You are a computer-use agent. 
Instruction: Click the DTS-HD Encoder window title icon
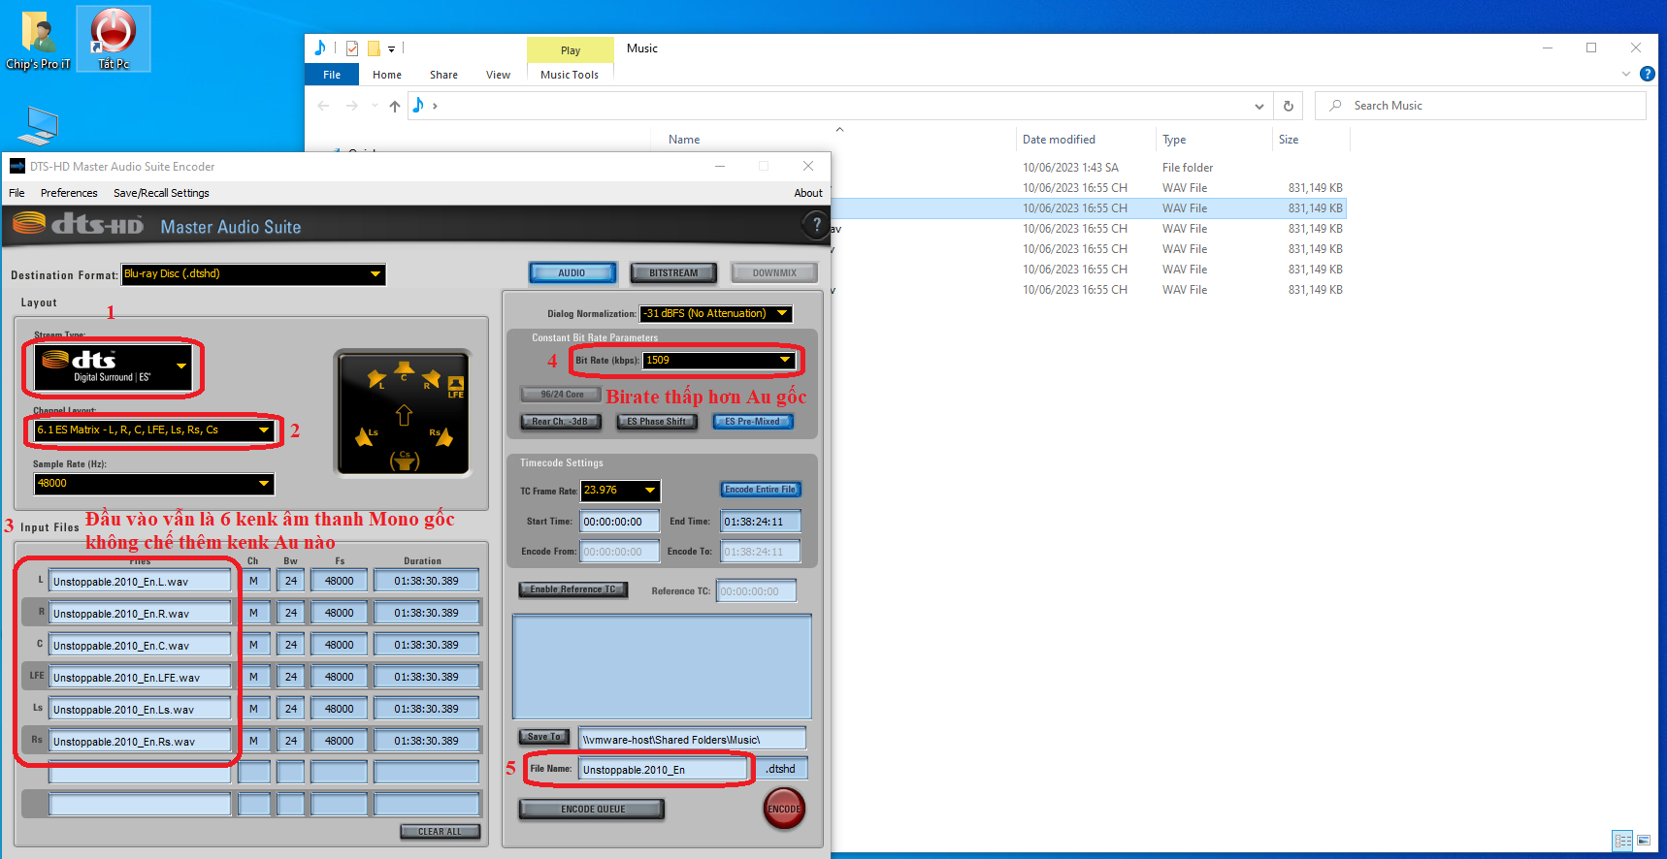(x=17, y=166)
